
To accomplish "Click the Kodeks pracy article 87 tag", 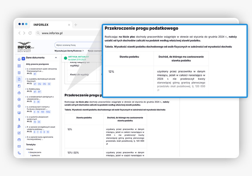I will pyautogui.click(x=35, y=92).
